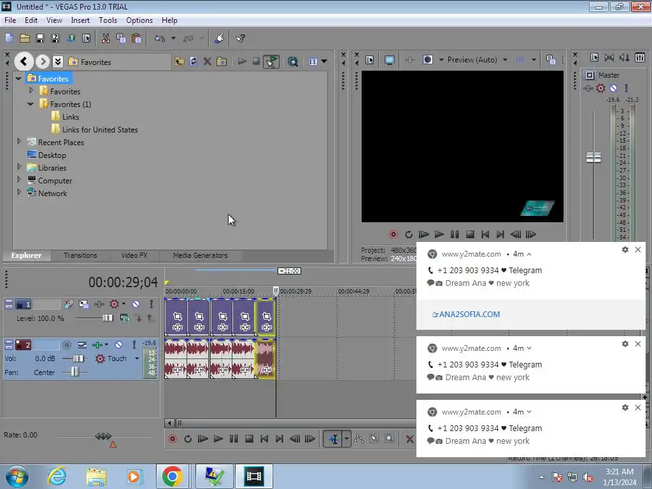Open Touch automation mode dropdown
652x489 pixels.
click(137, 358)
